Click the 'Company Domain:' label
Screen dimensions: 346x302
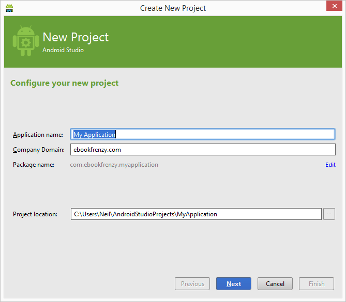tap(38, 150)
